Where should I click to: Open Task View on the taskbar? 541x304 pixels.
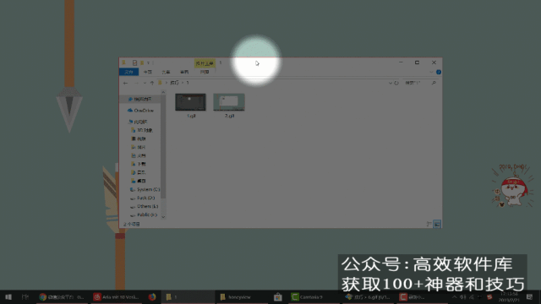click(x=25, y=296)
